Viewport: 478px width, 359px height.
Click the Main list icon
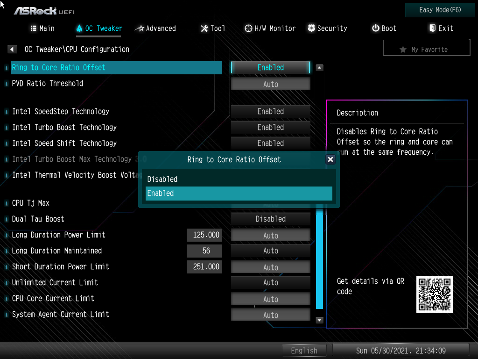pyautogui.click(x=34, y=29)
